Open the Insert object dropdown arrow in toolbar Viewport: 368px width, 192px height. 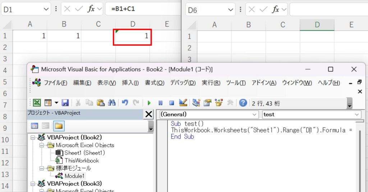[x=56, y=103]
